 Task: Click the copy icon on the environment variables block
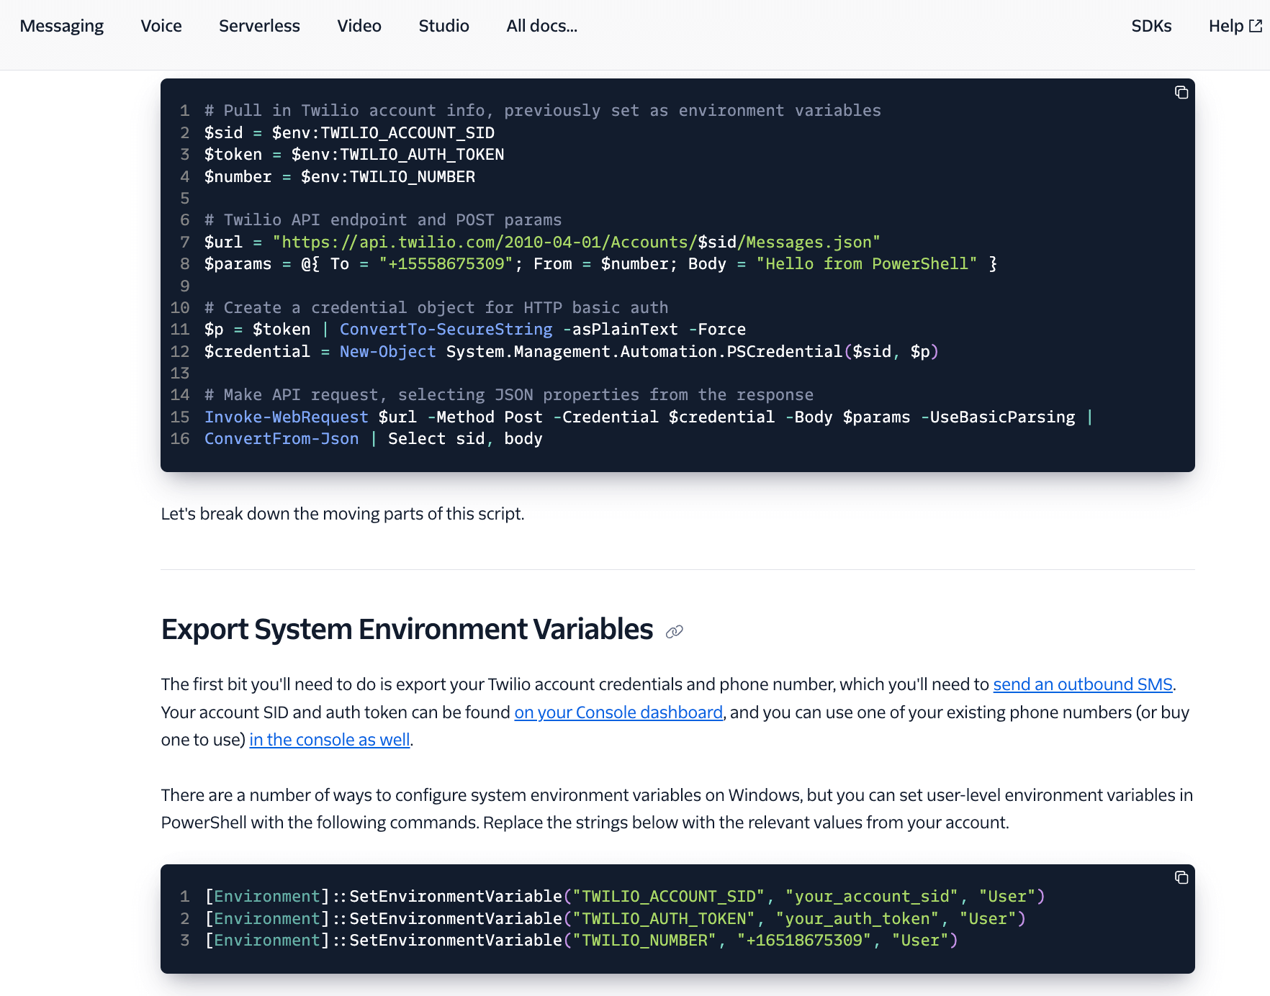coord(1181,877)
